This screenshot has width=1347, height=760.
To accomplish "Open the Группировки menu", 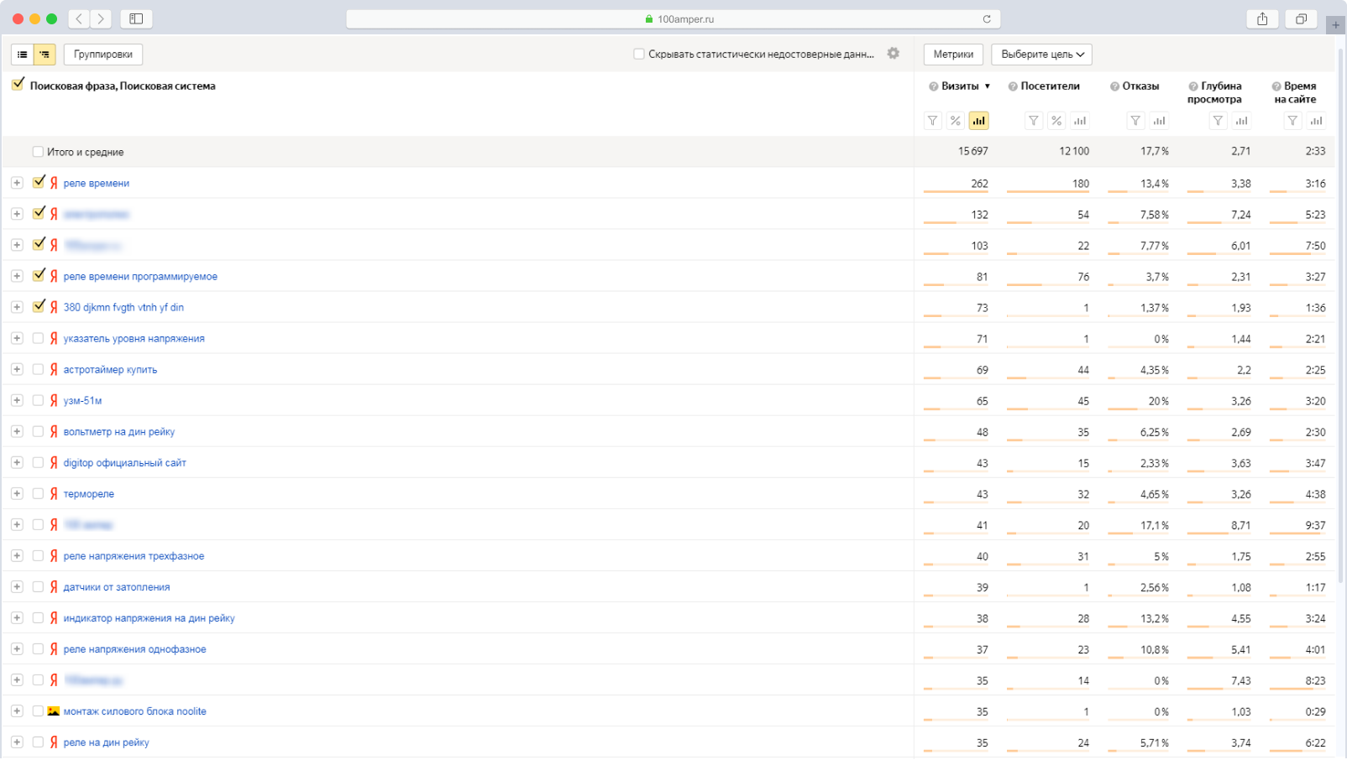I will click(x=103, y=54).
